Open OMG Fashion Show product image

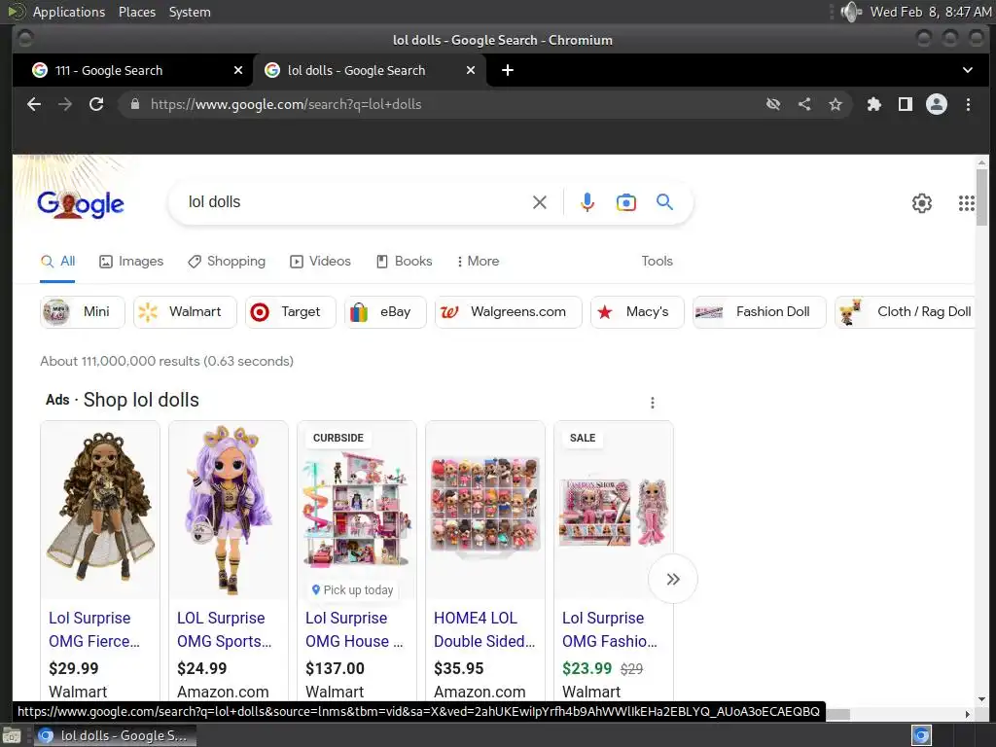pyautogui.click(x=614, y=512)
